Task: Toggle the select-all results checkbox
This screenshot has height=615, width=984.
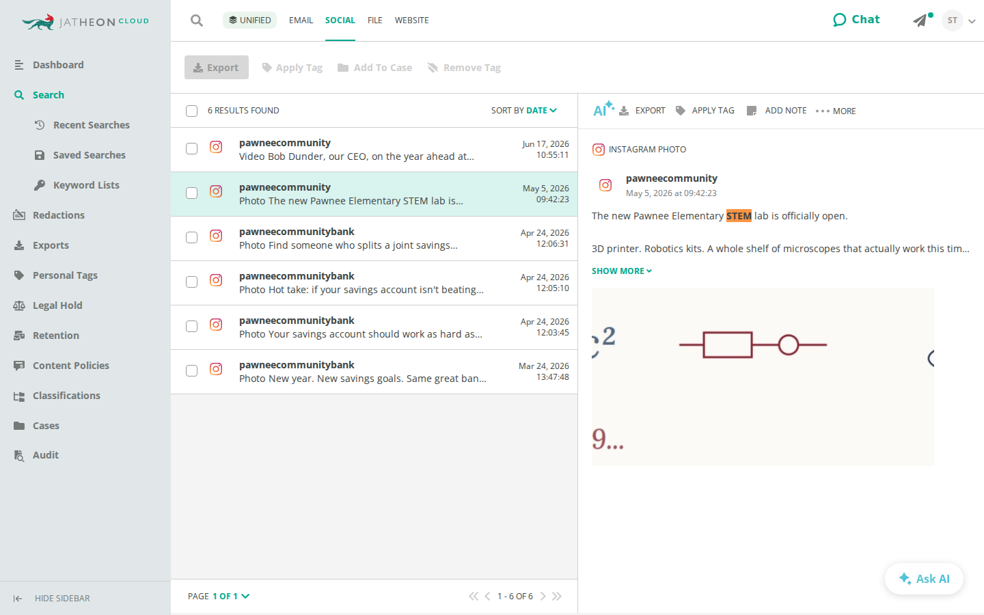Action: (192, 111)
